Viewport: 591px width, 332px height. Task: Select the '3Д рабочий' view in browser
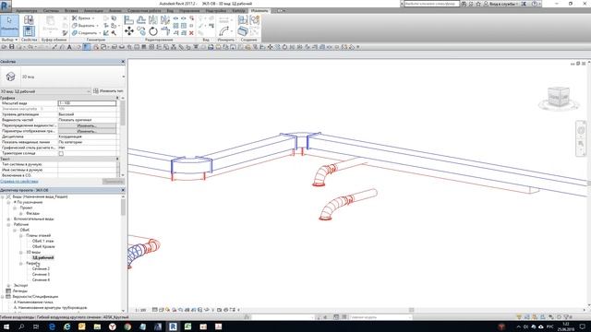[x=43, y=258]
